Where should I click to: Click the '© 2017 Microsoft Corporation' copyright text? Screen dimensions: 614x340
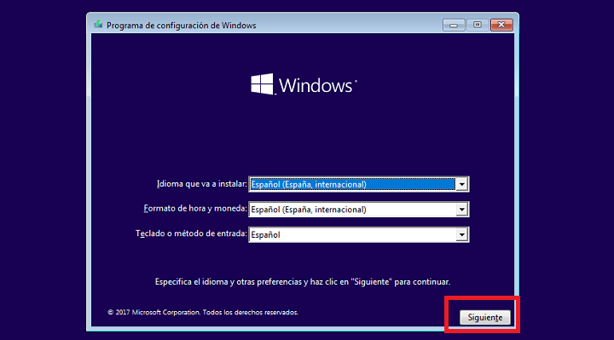[203, 312]
